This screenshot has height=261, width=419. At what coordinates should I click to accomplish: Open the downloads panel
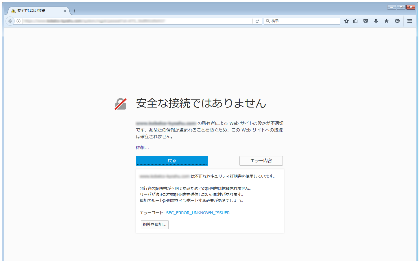(x=376, y=21)
